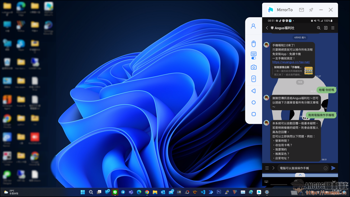The height and width of the screenshot is (197, 350).
Task: Select the mouse control icon in MirrorTo sidebar
Action: coord(253,44)
